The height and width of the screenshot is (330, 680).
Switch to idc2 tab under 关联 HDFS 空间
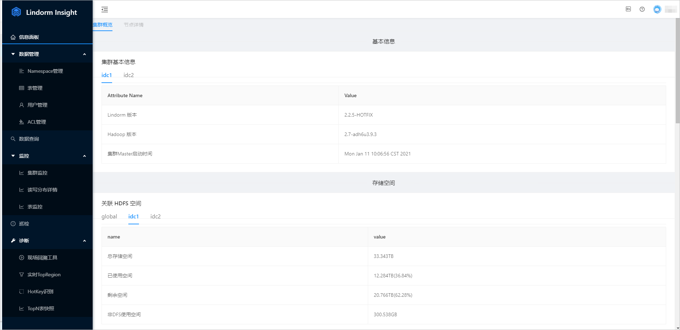[156, 217]
